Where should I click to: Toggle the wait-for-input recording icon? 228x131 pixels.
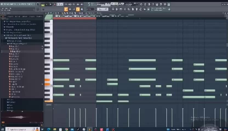coord(70,4)
